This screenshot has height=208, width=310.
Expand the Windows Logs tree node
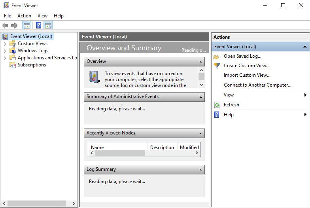click(5, 51)
